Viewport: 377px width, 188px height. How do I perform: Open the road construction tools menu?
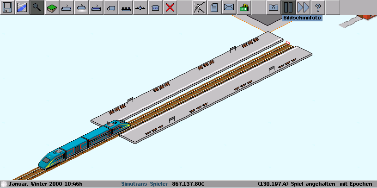tap(111, 7)
